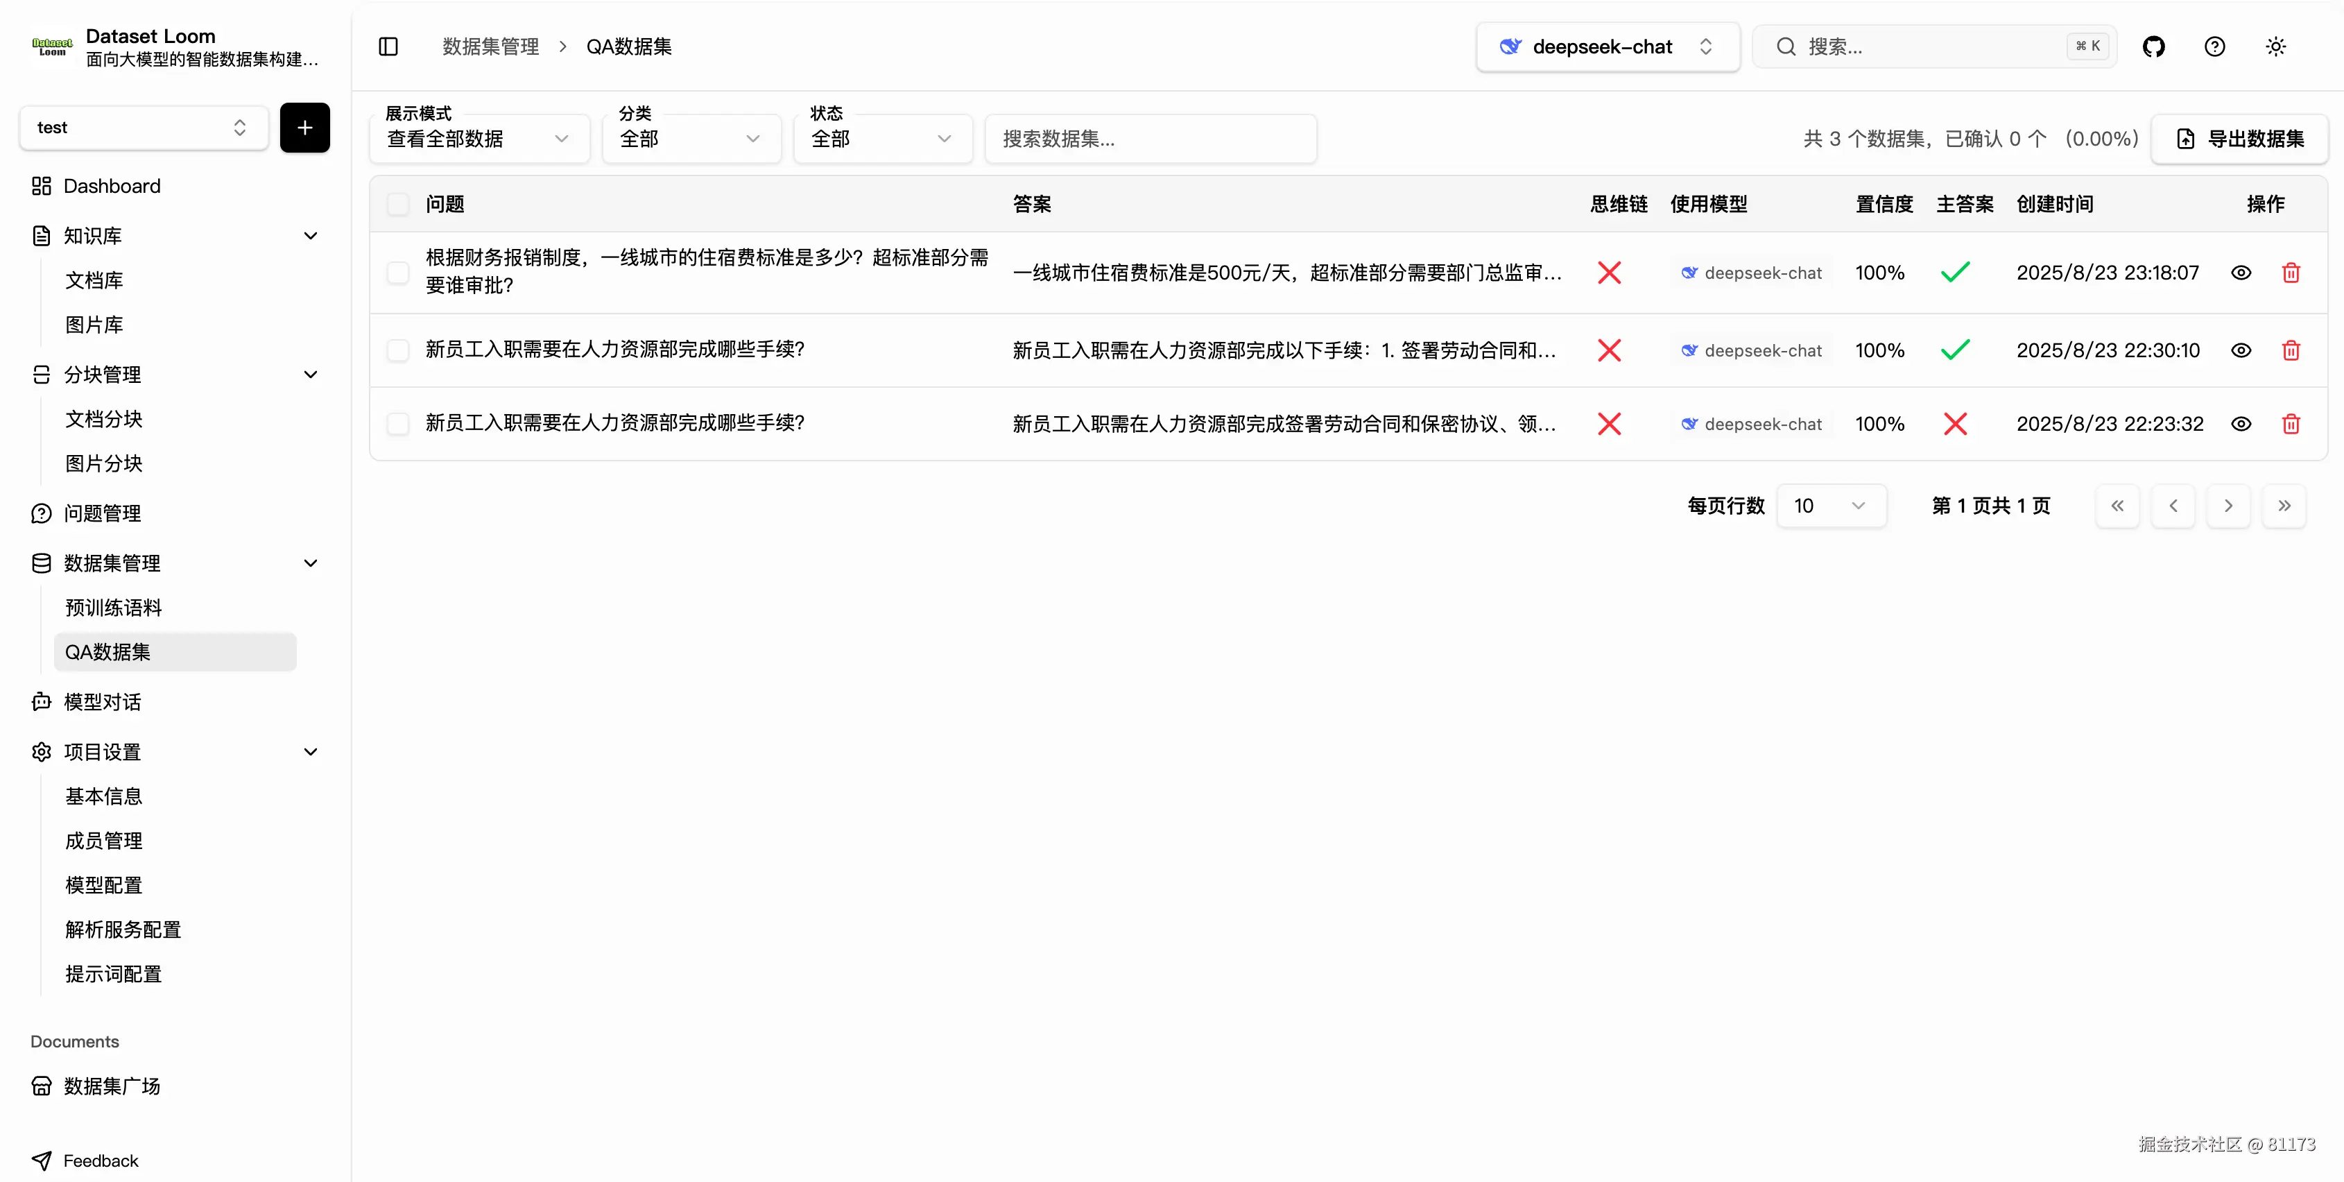Delete the first QA row with trash icon
This screenshot has height=1182, width=2344.
(2291, 272)
